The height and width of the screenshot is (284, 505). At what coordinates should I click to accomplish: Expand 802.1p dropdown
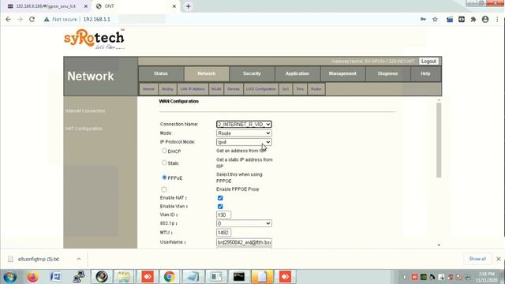point(244,223)
